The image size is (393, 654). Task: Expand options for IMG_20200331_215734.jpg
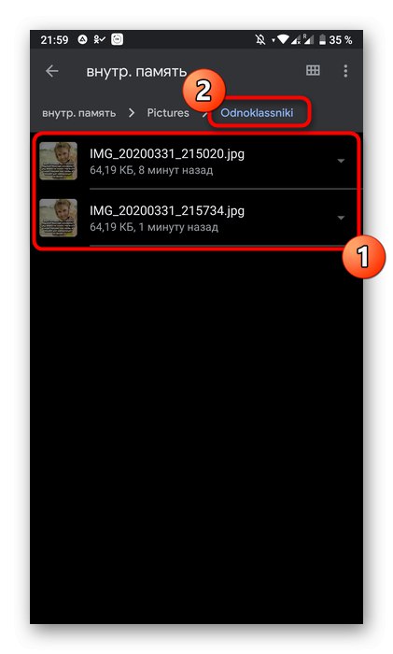(x=341, y=218)
